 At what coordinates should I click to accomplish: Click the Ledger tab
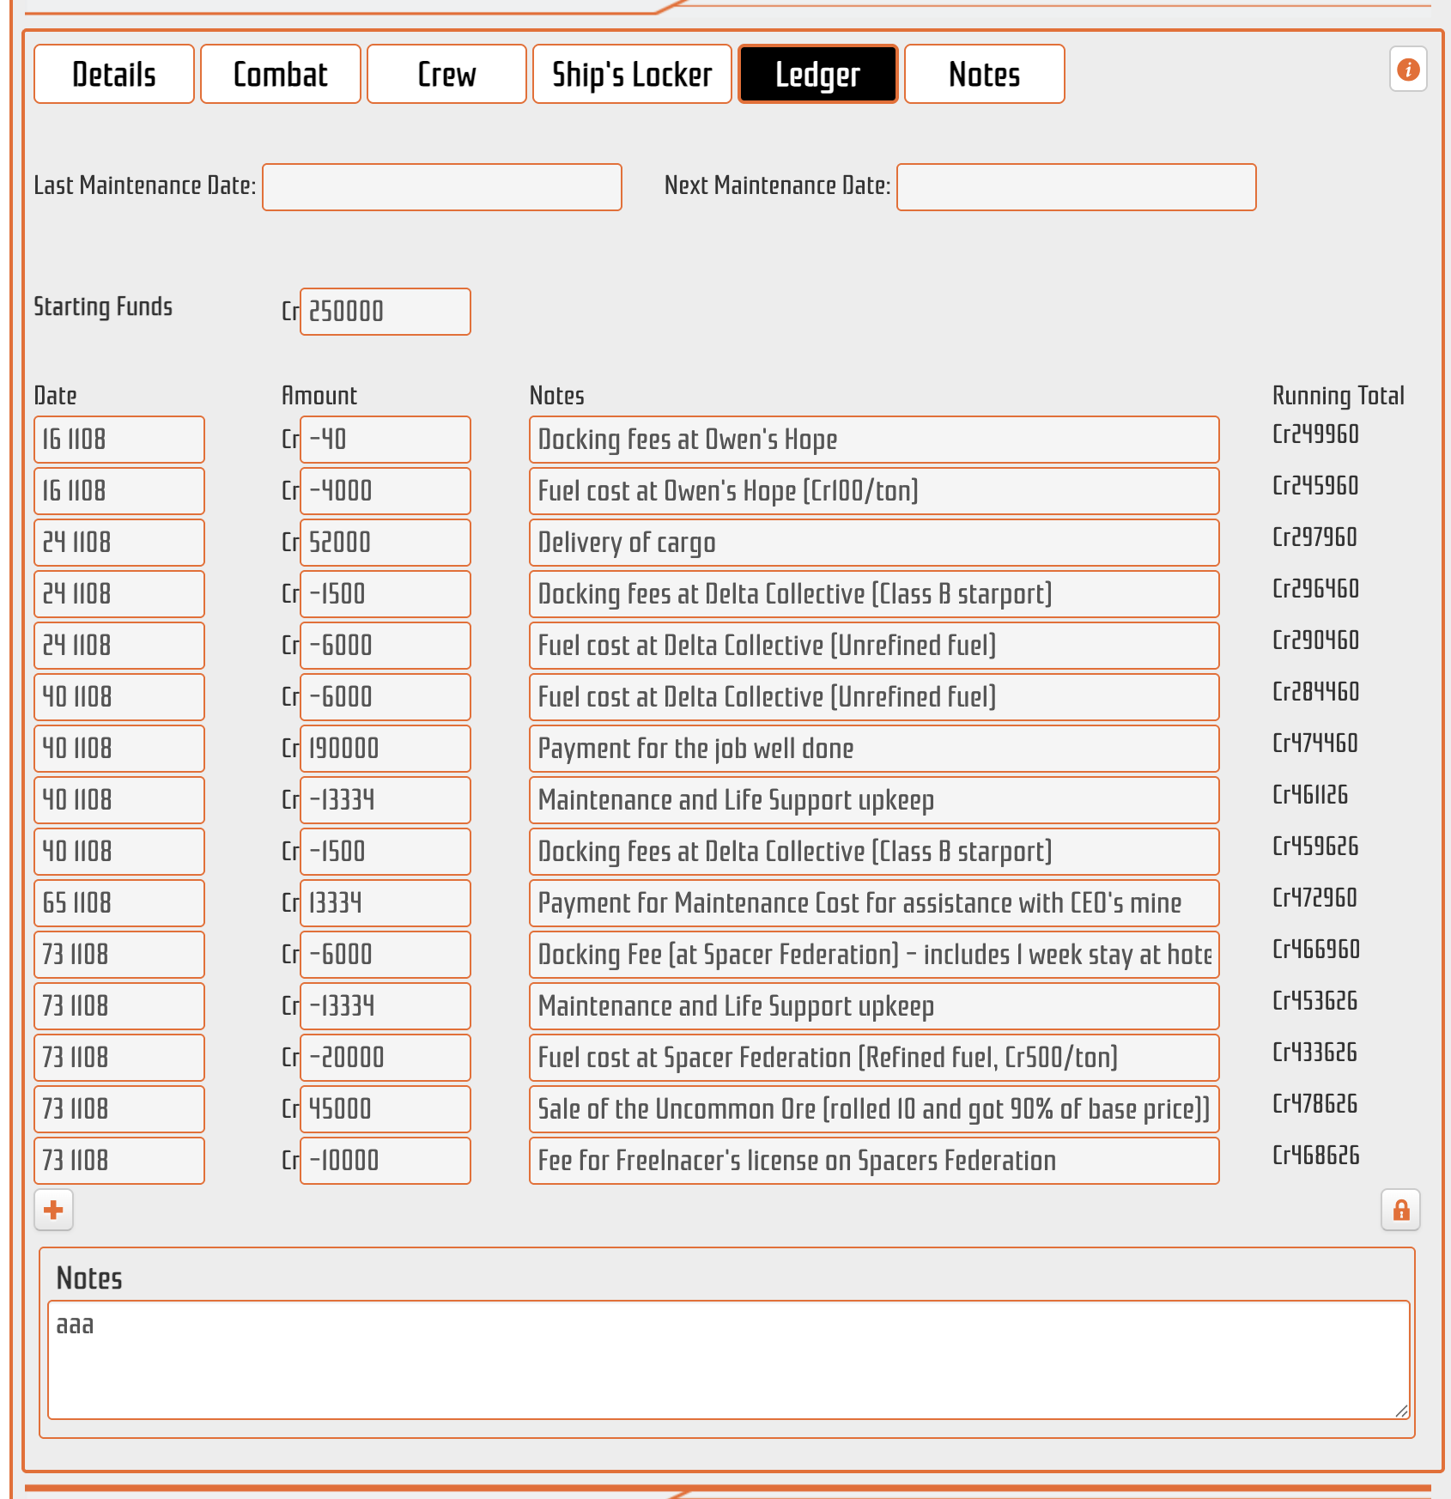coord(817,75)
